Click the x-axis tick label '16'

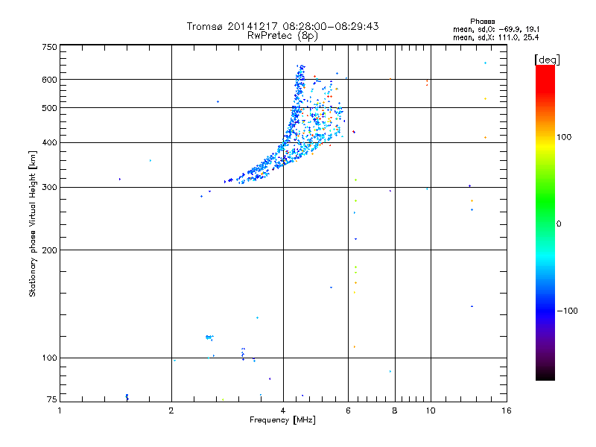pyautogui.click(x=507, y=410)
